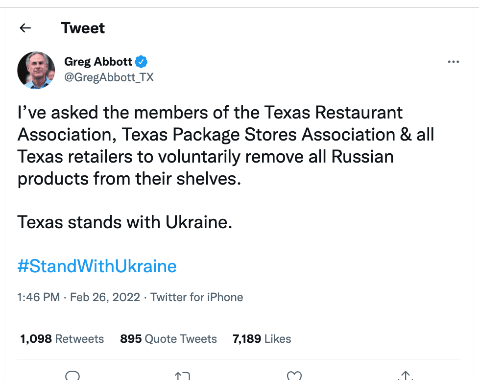Open the #StandWithUkraine hashtag
This screenshot has height=380, width=479.
coord(96,266)
